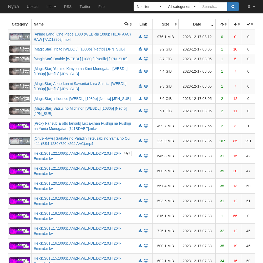Viewport: 263px width, 263px height.
Task: Open MagicStar Influence torrent page
Action: click(x=82, y=99)
